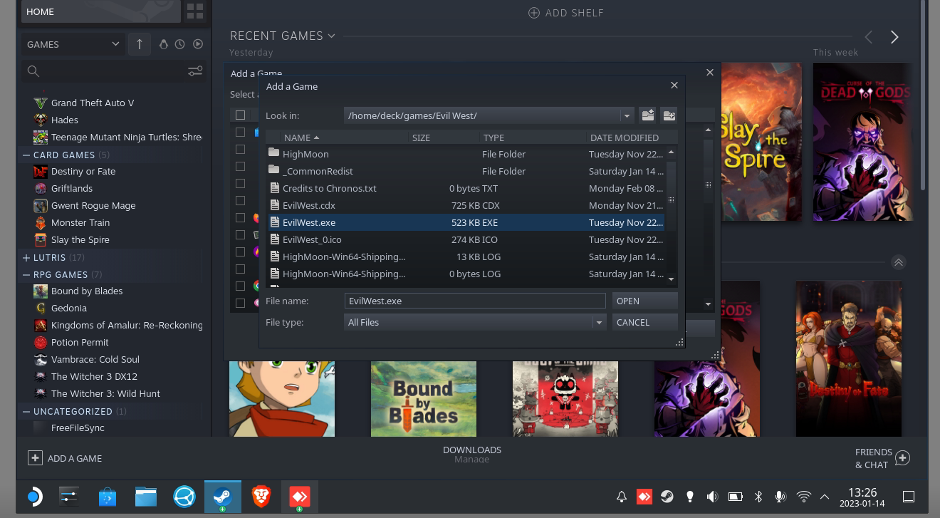Select Hades in the library list

click(x=65, y=120)
